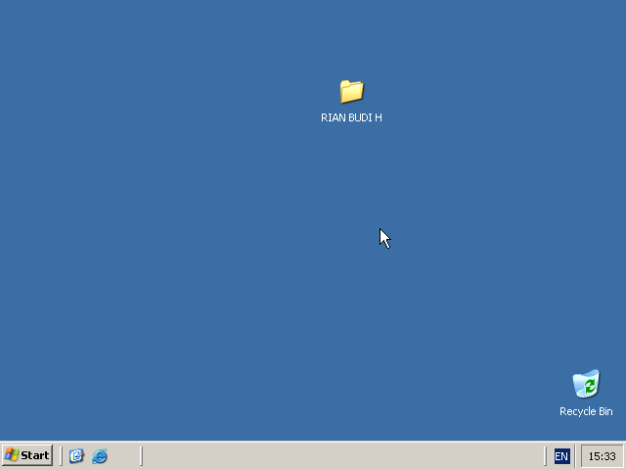Viewport: 626px width, 470px height.
Task: Click the 15:33 taskbar clock
Action: pyautogui.click(x=603, y=456)
